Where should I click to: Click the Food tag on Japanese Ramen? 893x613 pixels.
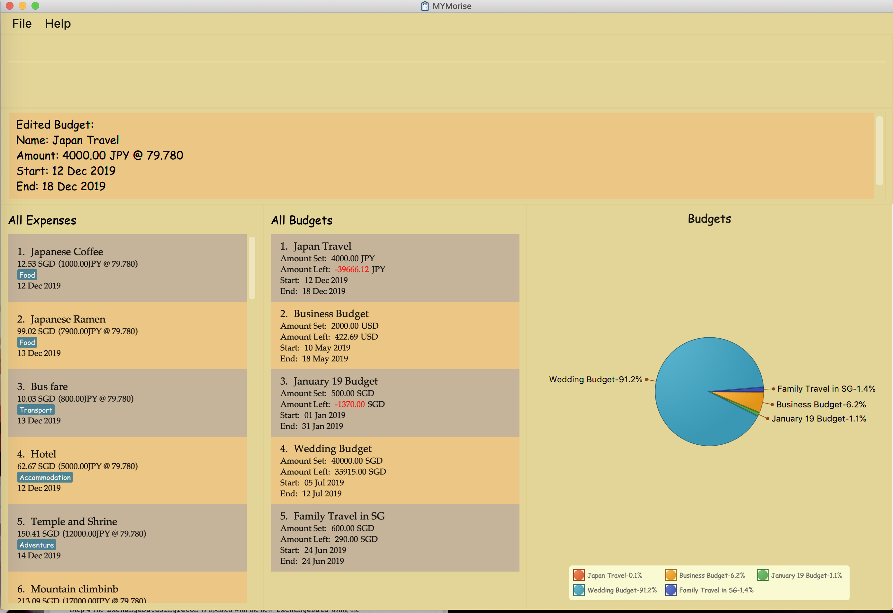tap(27, 342)
